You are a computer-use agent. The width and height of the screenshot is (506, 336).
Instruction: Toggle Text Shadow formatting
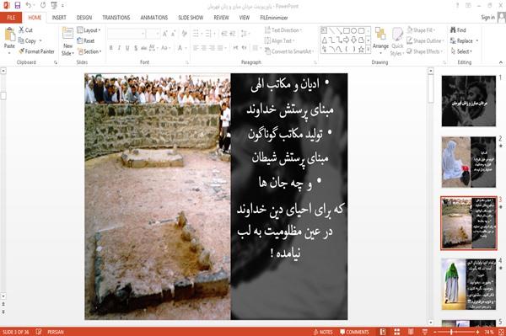[x=136, y=48]
